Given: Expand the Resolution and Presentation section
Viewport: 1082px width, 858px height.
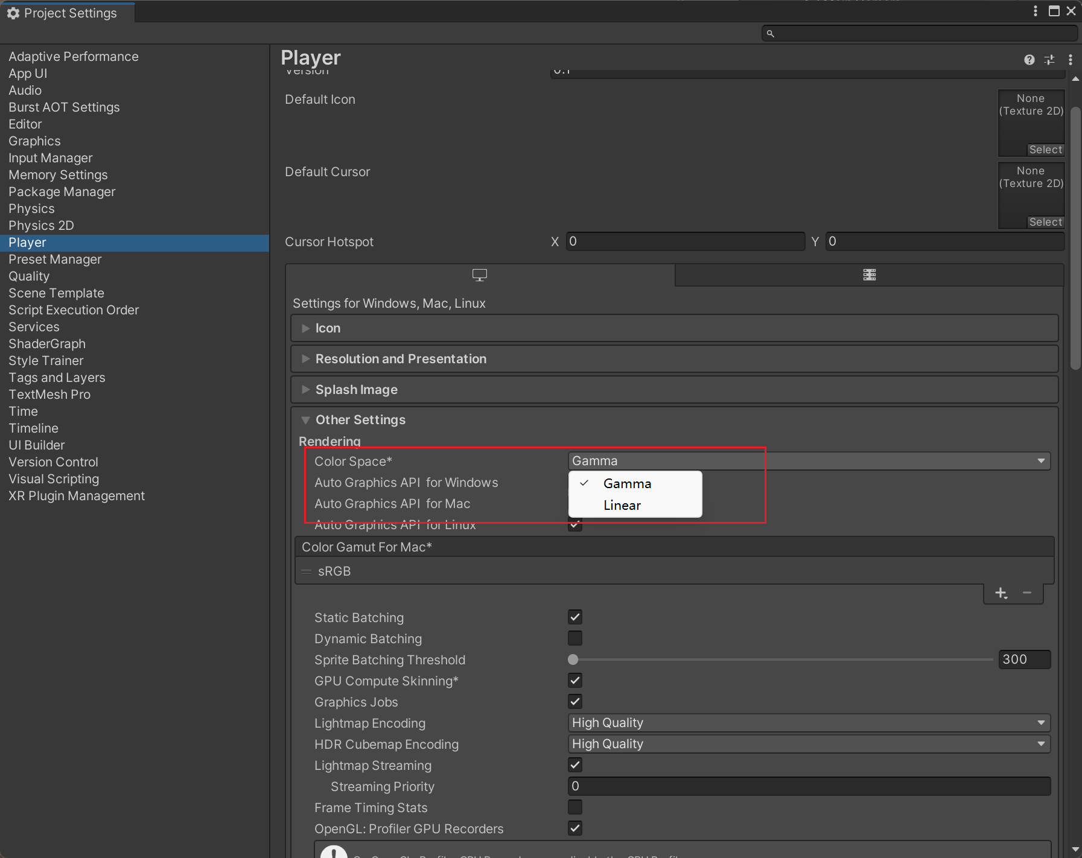Looking at the screenshot, I should point(401,359).
